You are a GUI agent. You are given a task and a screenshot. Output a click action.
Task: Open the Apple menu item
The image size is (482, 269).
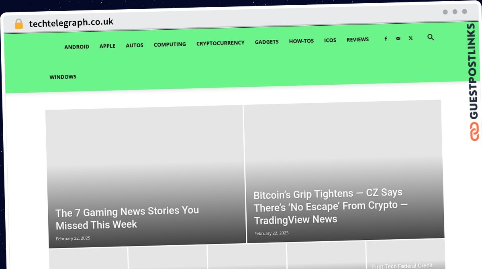108,46
